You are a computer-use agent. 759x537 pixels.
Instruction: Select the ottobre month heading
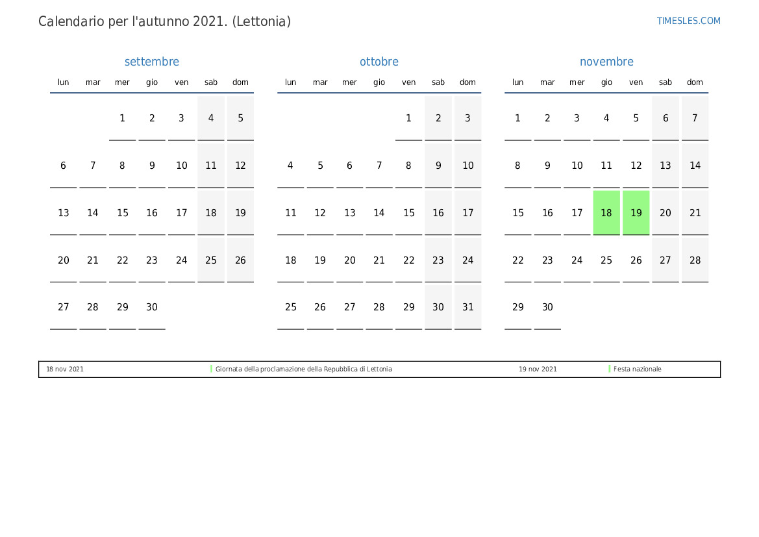379,62
